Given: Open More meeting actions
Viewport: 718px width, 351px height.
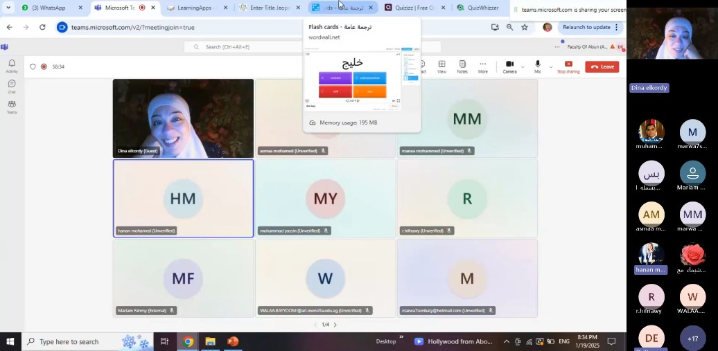Looking at the screenshot, I should click(x=482, y=66).
